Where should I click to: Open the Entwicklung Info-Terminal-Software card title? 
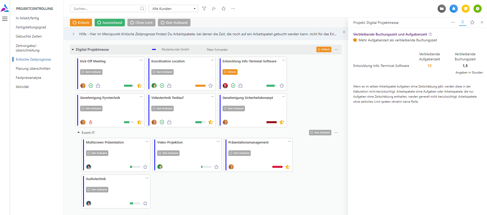coord(249,61)
